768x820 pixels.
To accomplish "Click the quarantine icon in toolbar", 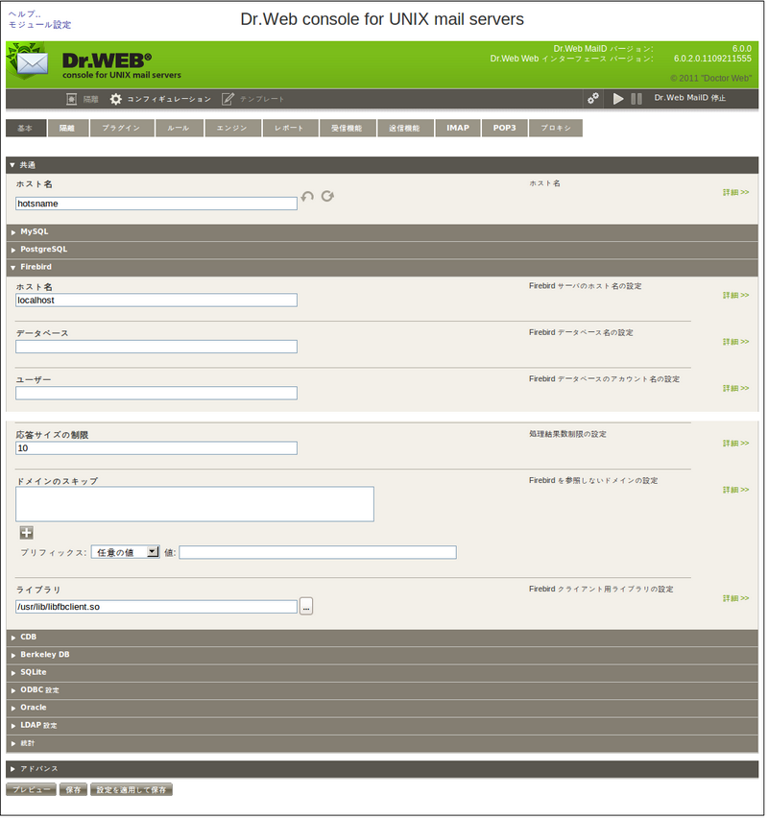I will coord(72,99).
